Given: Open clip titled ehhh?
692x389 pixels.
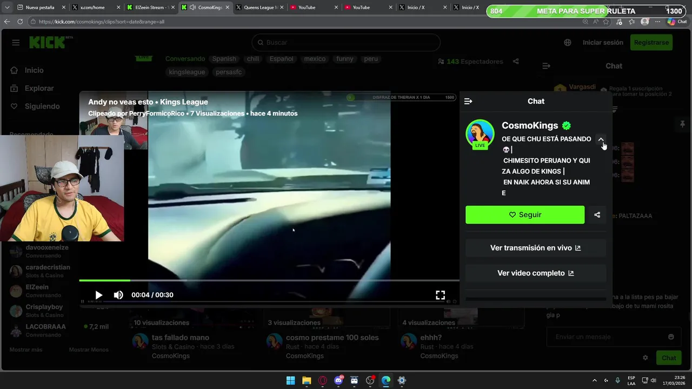Looking at the screenshot, I should 431,338.
